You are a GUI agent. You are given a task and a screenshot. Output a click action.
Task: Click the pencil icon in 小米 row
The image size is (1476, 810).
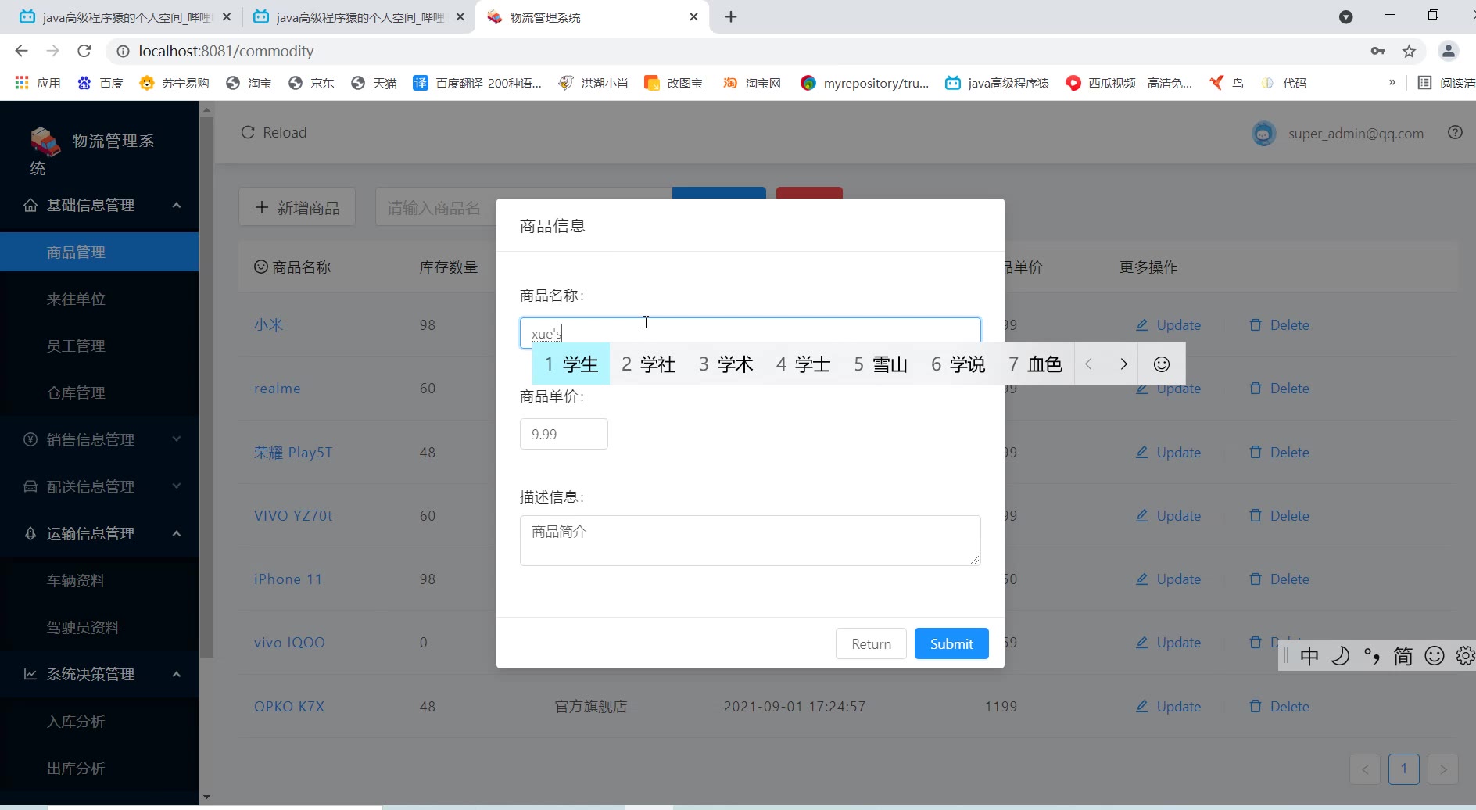(x=1142, y=324)
